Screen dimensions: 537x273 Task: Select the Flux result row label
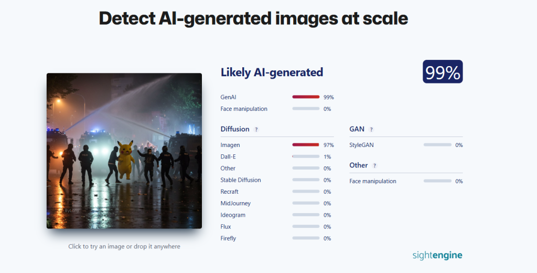(x=225, y=227)
